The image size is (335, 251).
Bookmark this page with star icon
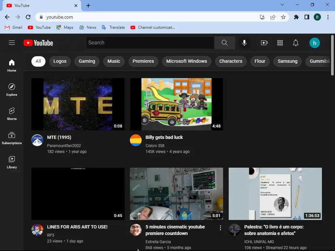tap(283, 17)
